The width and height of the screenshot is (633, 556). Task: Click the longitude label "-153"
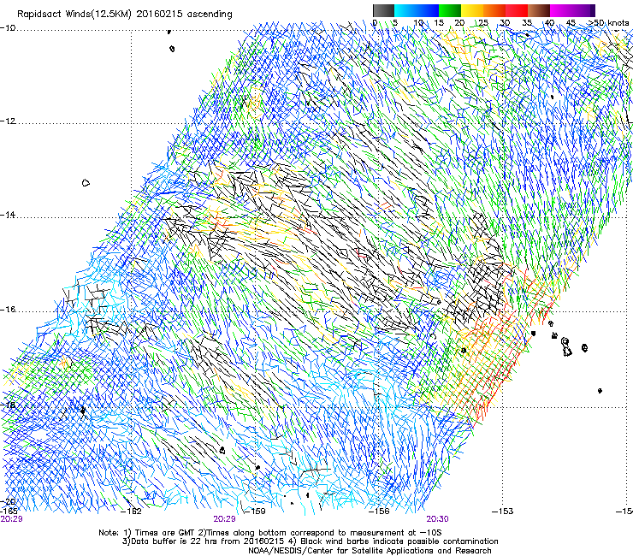(503, 512)
